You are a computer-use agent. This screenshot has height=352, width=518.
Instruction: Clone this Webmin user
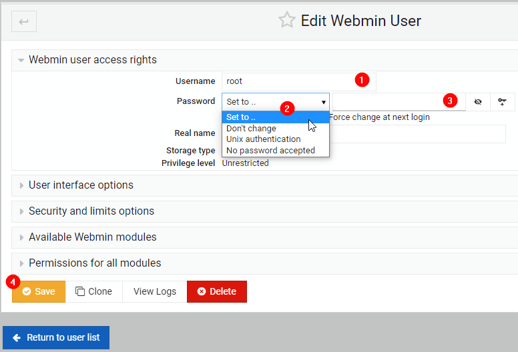(93, 292)
